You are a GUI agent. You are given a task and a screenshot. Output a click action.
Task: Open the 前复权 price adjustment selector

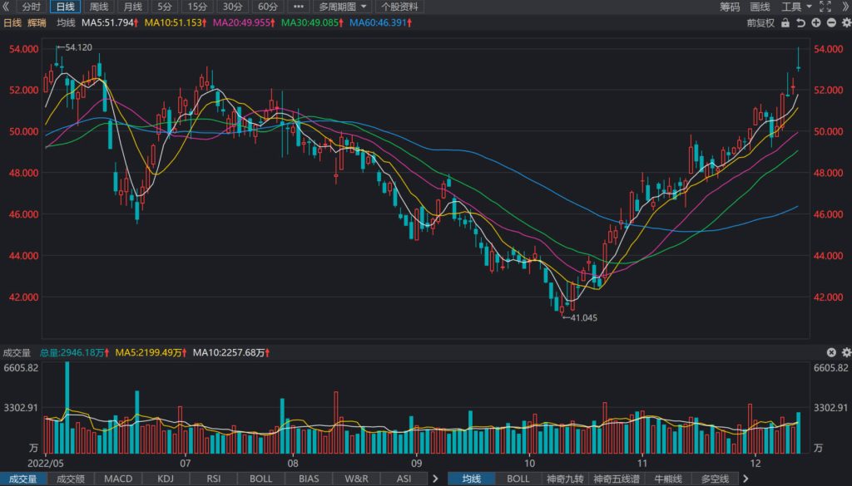(x=760, y=22)
